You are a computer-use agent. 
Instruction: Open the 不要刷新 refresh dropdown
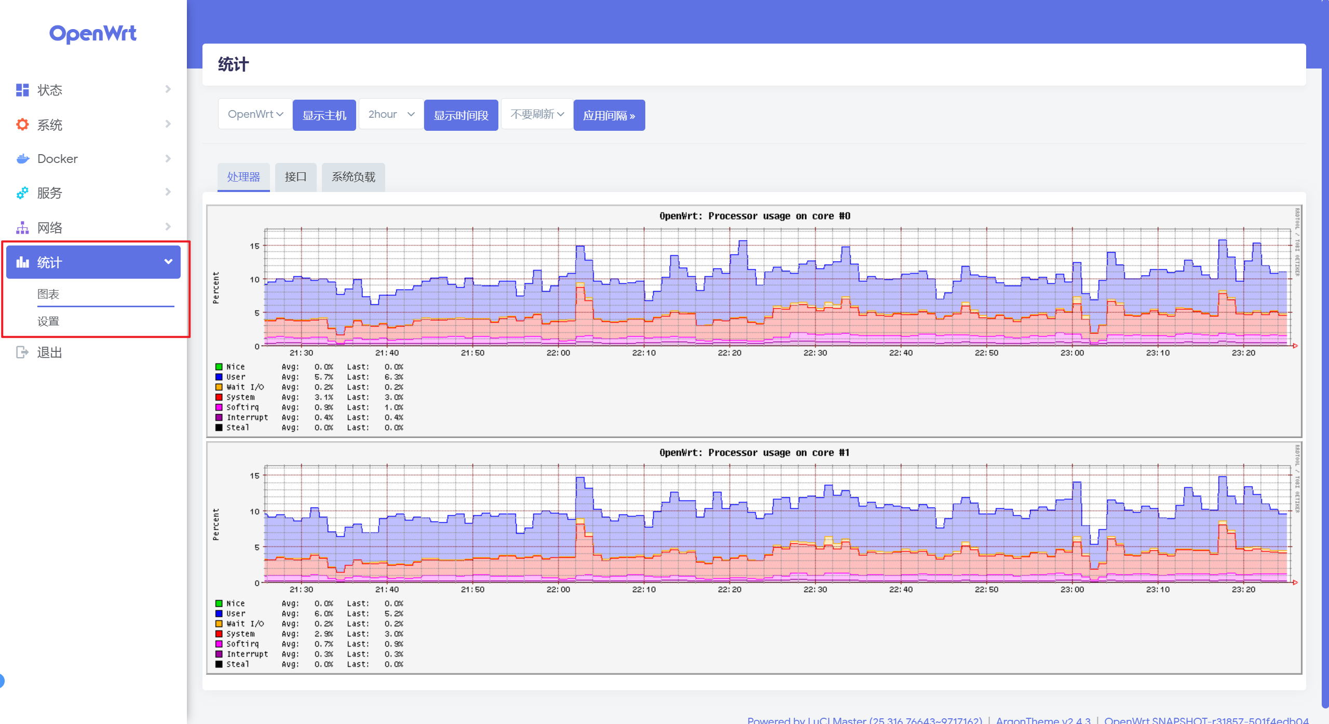(x=536, y=114)
